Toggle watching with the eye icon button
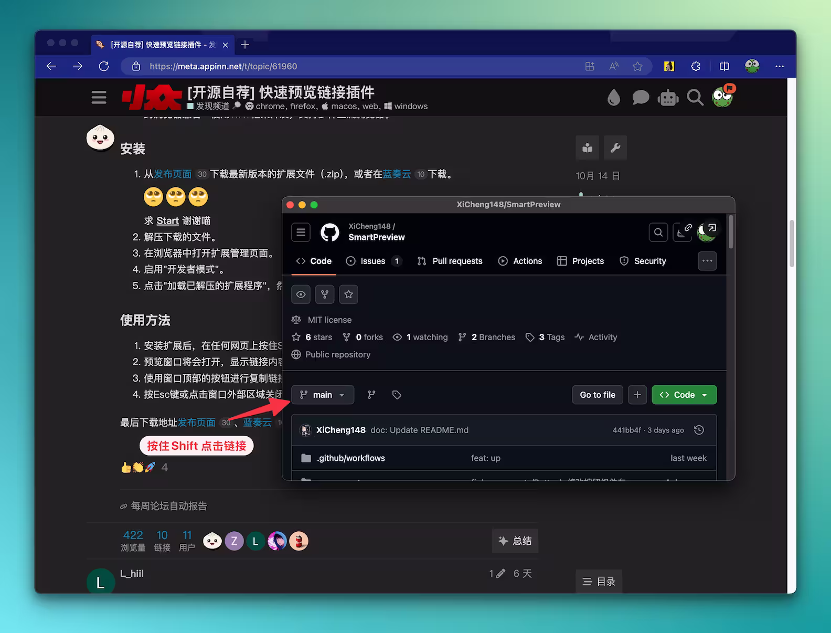Screen dimensions: 831x633 301,294
